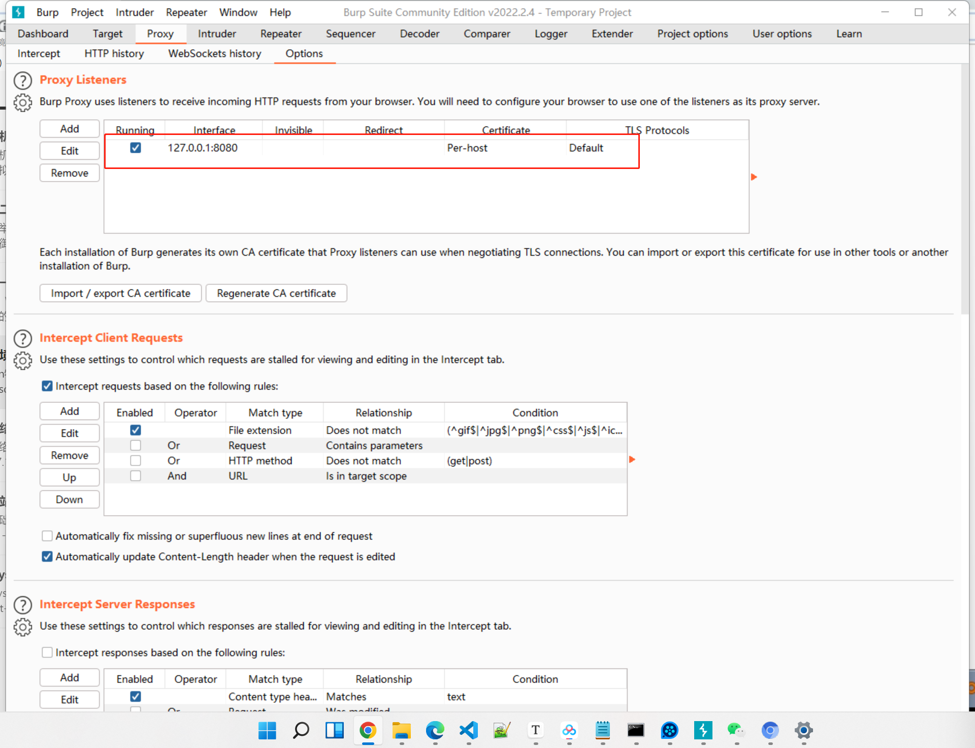Switch to the HTTP history tab

pos(114,53)
